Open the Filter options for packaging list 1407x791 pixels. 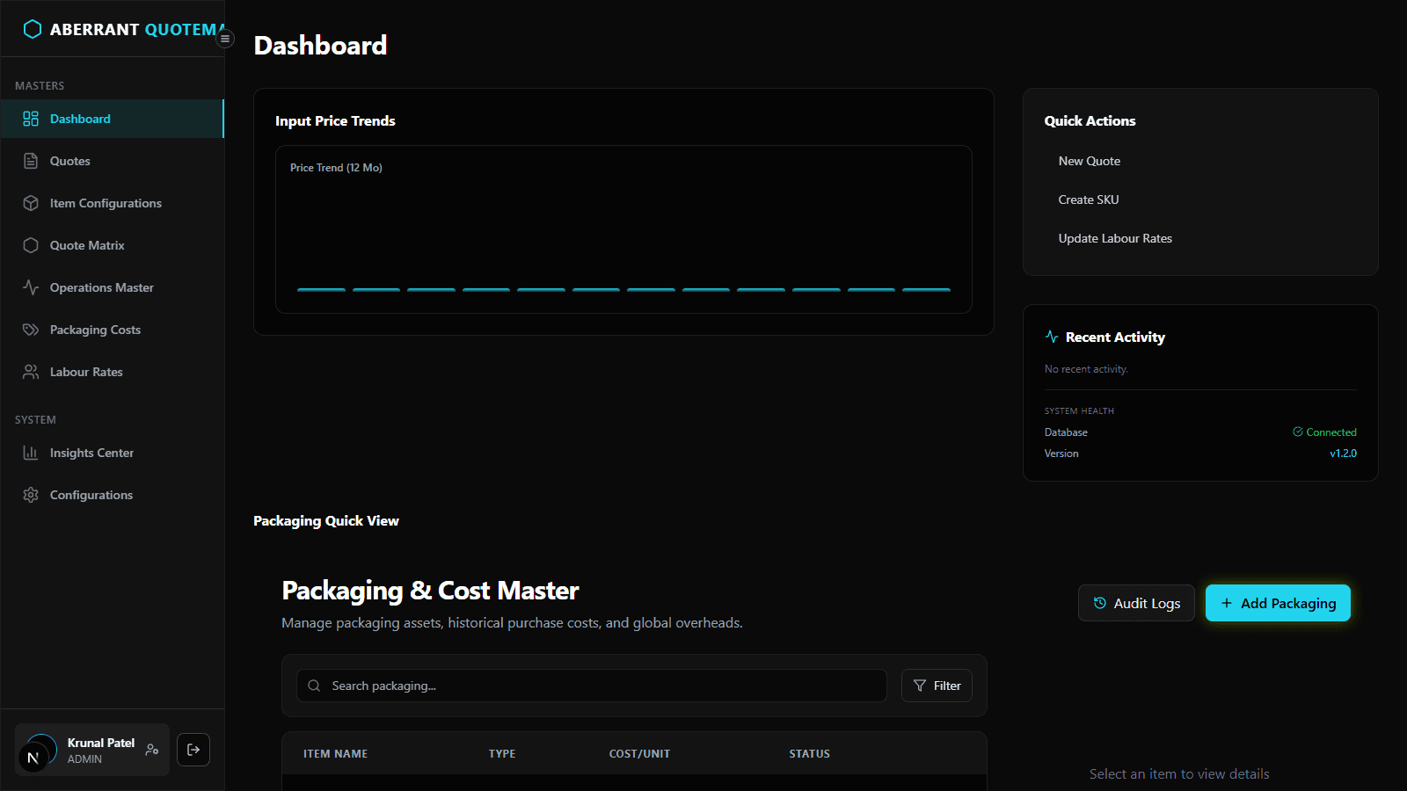point(936,686)
